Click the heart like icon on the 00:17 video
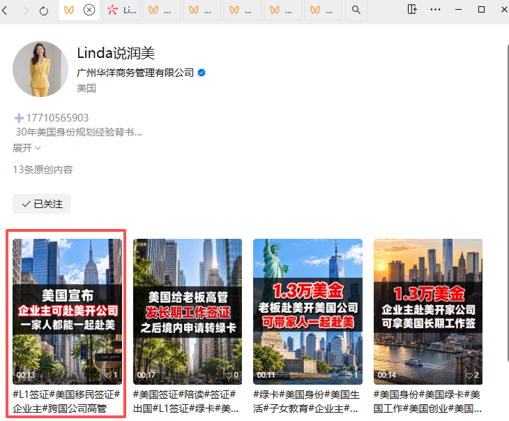The height and width of the screenshot is (421, 509). tap(229, 376)
